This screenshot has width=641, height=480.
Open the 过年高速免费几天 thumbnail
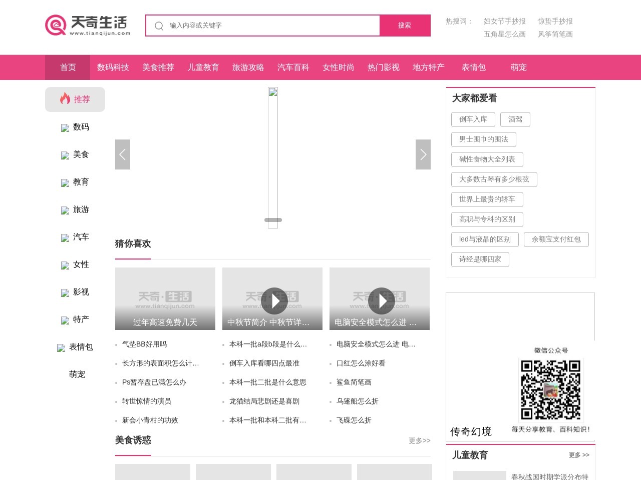[x=165, y=298]
